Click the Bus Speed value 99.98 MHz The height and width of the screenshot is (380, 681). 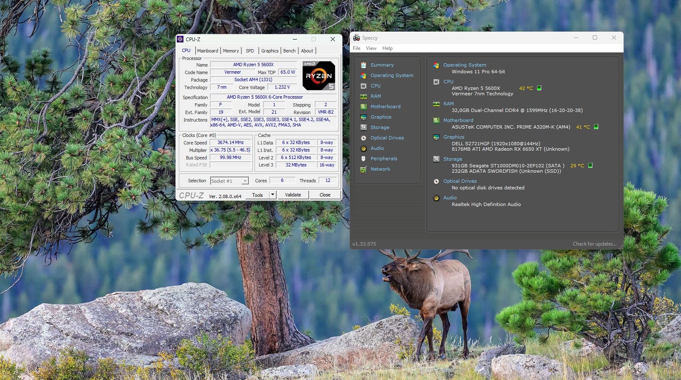(x=230, y=157)
